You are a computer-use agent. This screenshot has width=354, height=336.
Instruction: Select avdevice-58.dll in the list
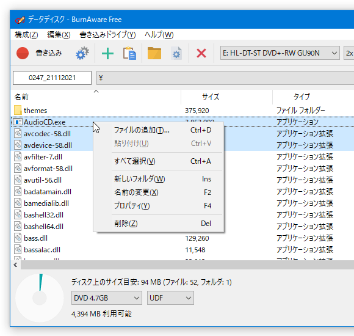[x=48, y=145]
